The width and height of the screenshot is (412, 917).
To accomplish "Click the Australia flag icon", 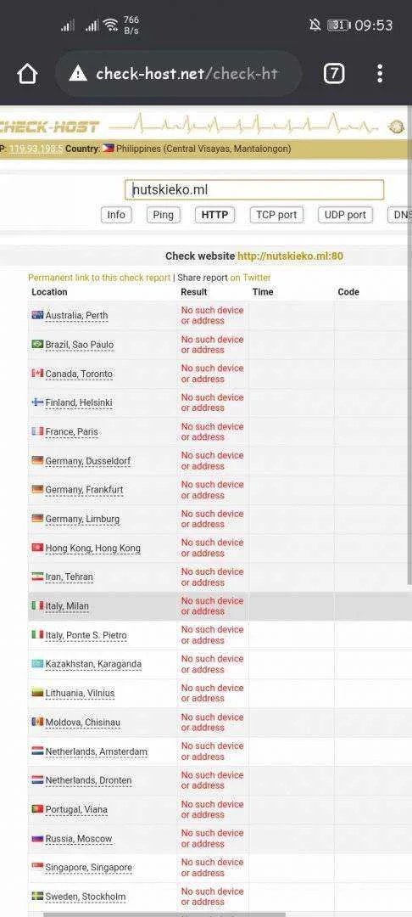I will coord(37,315).
